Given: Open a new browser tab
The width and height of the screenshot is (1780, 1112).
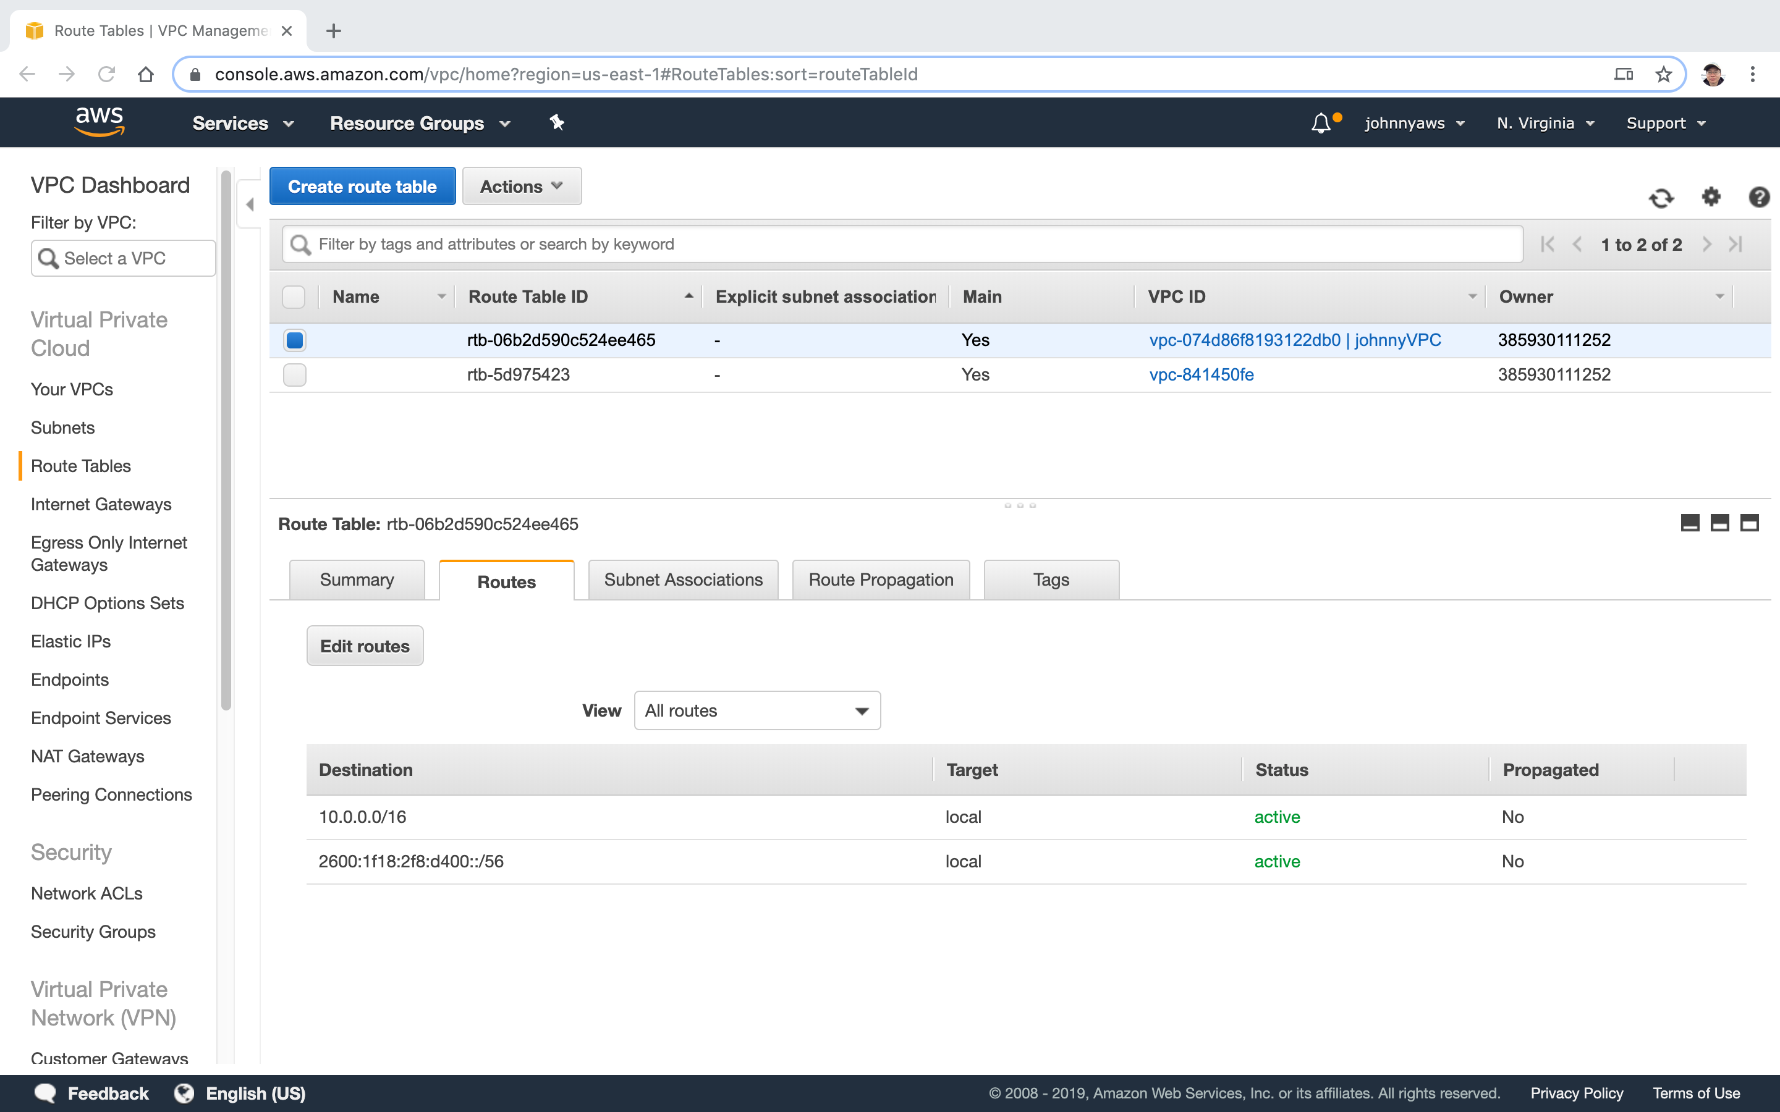Looking at the screenshot, I should 333,31.
